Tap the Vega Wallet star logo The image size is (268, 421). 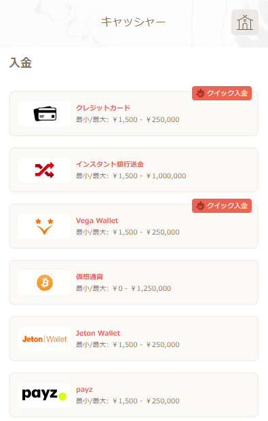44,226
